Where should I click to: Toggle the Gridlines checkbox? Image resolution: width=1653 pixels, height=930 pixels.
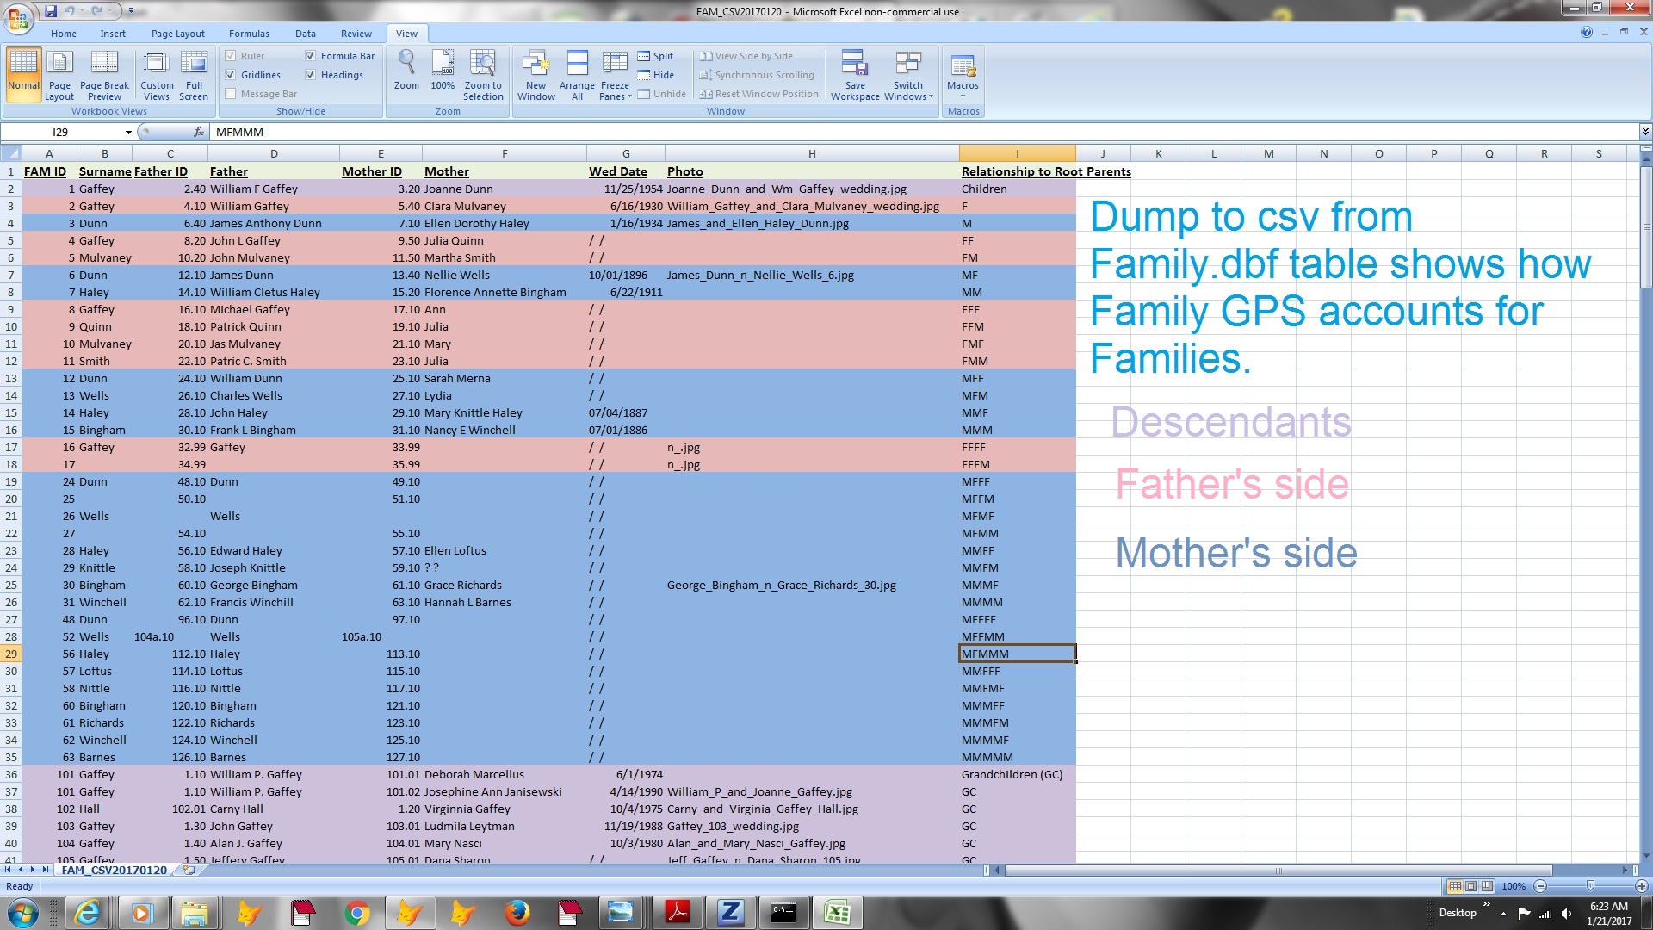click(230, 75)
